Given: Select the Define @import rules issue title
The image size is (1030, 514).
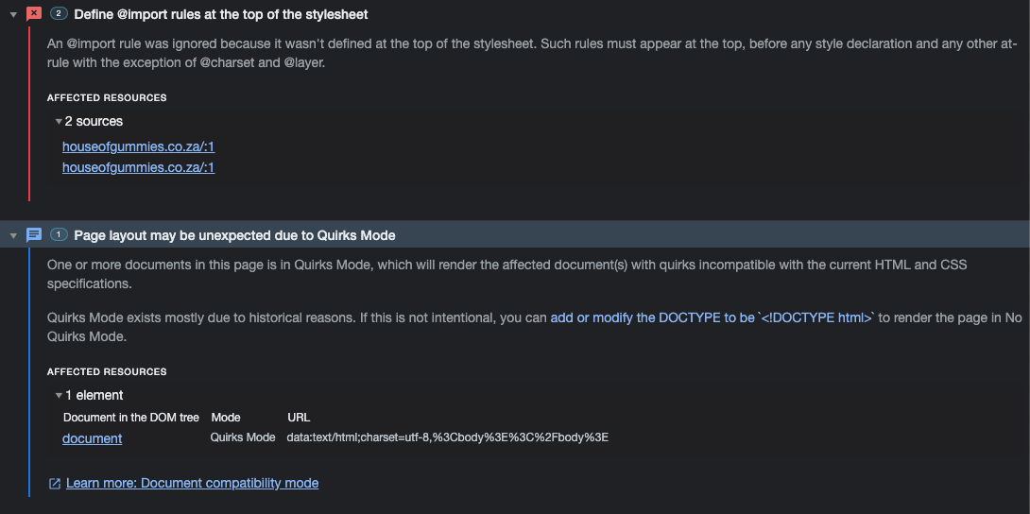Looking at the screenshot, I should [x=221, y=14].
